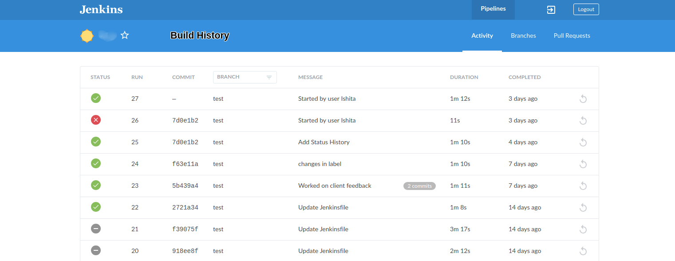Click the 'test' branch in run 27
675x261 pixels.
pos(218,99)
